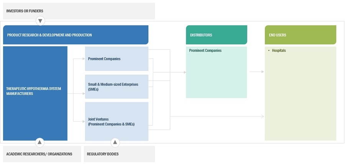Click the arrow pointing into Distributors box
Image resolution: width=345 pixels, height=164 pixels.
pos(184,72)
